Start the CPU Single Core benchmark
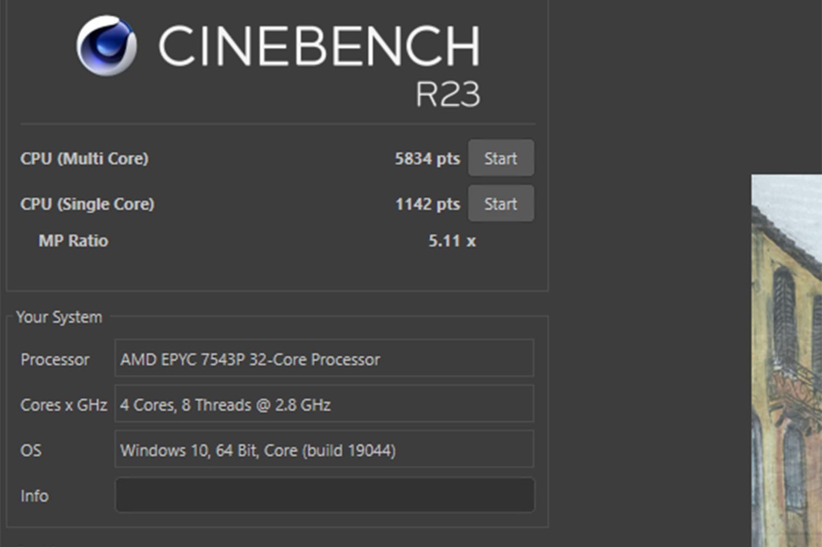The height and width of the screenshot is (547, 822). pyautogui.click(x=501, y=204)
